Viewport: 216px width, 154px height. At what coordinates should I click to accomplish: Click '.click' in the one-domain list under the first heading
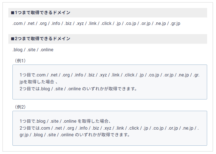click(106, 24)
